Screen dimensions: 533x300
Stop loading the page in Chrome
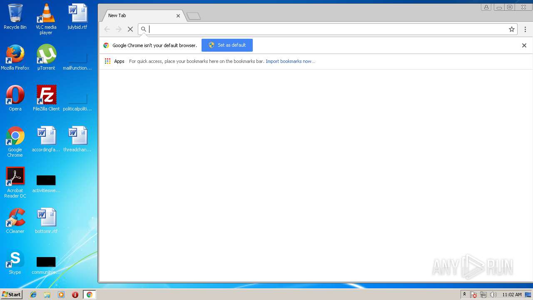point(130,29)
